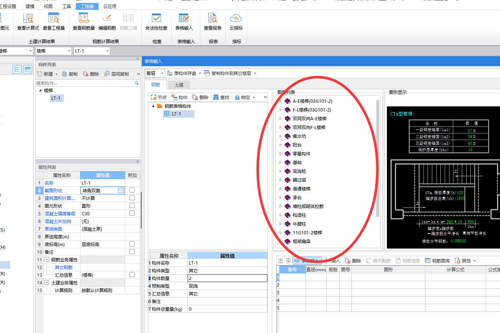Viewport: 500px width, 333px height.
Task: Expand the 集水坑 tree node
Action: pos(280,136)
